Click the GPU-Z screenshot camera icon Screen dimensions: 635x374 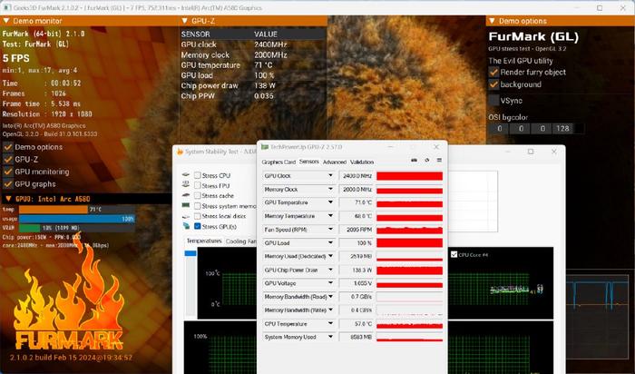pos(414,161)
